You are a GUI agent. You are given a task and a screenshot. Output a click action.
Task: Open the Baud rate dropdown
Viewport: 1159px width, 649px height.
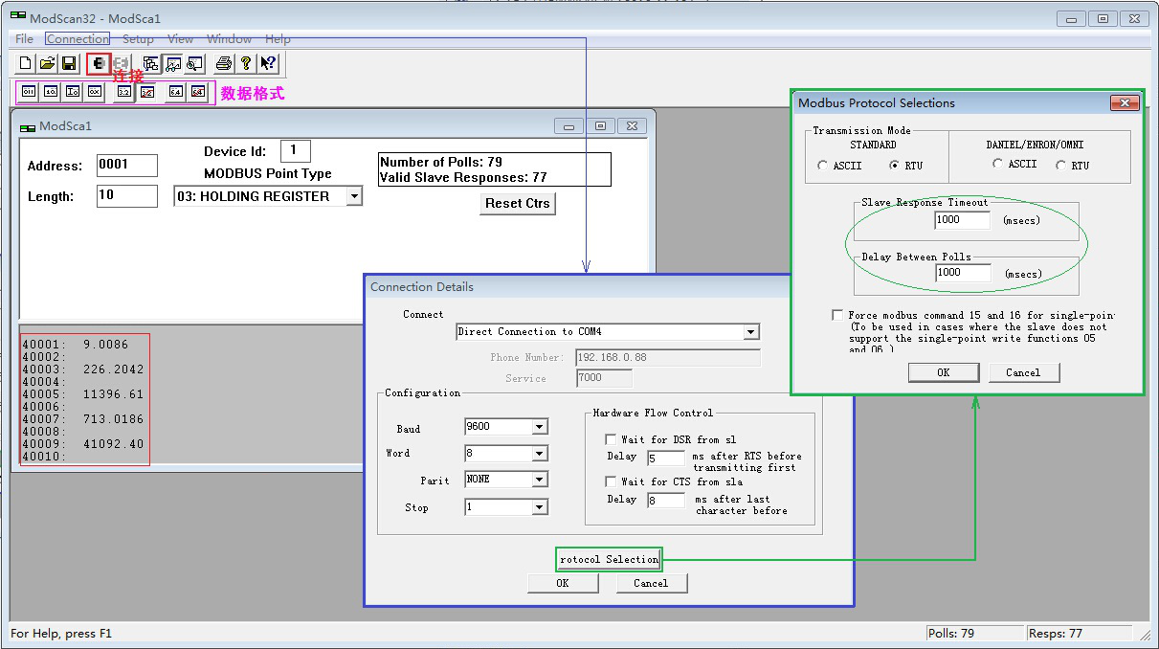540,427
